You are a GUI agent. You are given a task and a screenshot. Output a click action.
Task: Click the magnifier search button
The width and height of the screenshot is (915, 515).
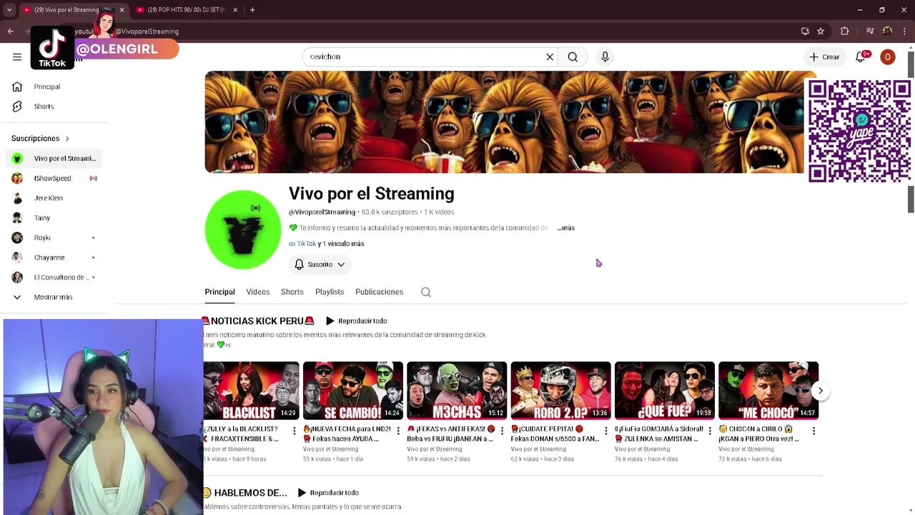573,57
